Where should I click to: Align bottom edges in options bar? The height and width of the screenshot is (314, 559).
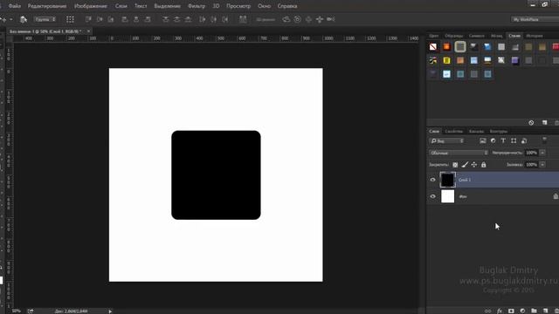coord(111,19)
